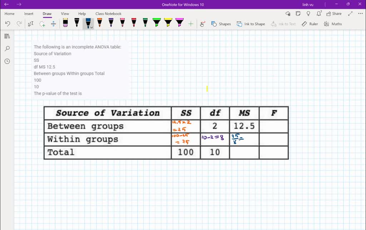
Task: Toggle the notebooks navigation pane
Action: 7,36
